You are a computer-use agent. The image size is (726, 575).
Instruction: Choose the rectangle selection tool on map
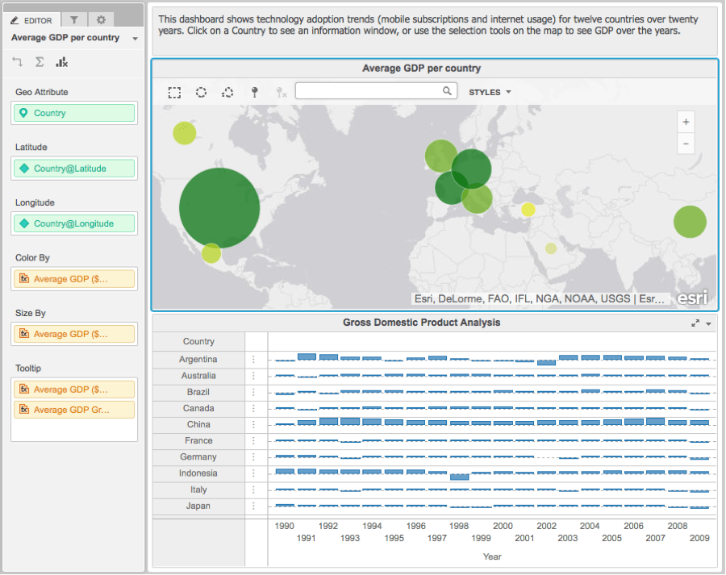174,93
